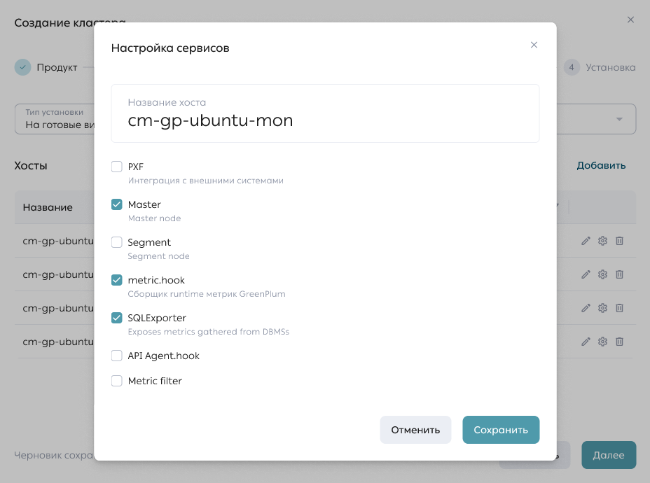Open the Тип установки dropdown arrow
Viewport: 650px width, 483px height.
(619, 119)
